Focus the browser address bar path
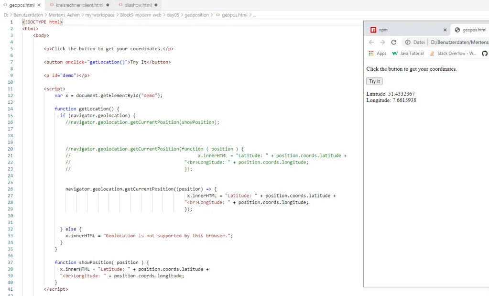 [460, 42]
